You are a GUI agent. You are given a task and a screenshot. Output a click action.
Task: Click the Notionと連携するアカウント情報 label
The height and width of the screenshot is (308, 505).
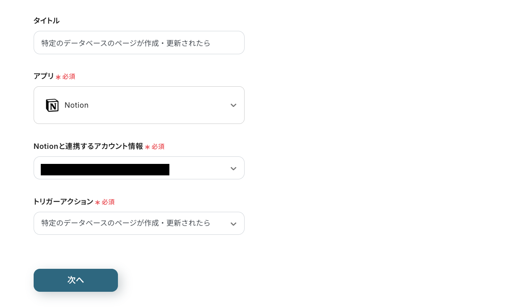coord(88,146)
